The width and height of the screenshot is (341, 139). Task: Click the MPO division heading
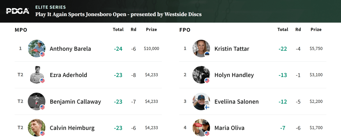click(21, 30)
